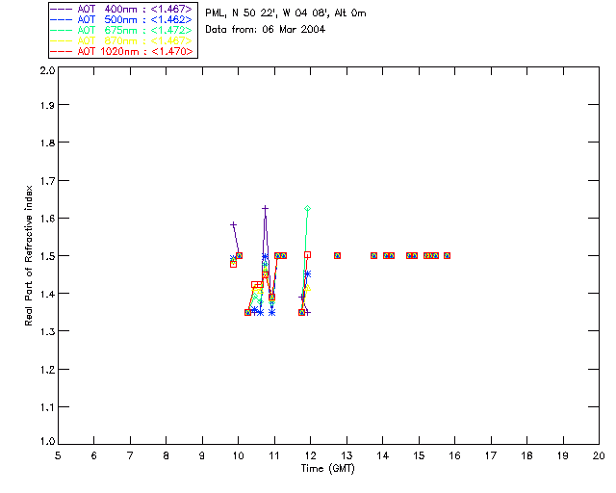
Task: Click the 12 tick label on time axis
Action: click(310, 455)
